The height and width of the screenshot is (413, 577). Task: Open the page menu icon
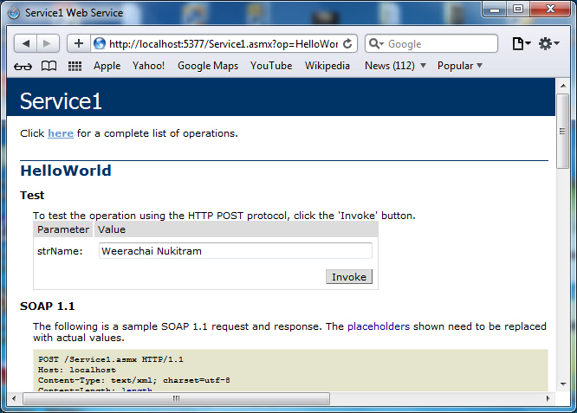(x=522, y=43)
